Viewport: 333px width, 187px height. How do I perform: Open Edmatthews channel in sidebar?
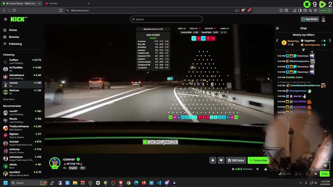[22, 77]
